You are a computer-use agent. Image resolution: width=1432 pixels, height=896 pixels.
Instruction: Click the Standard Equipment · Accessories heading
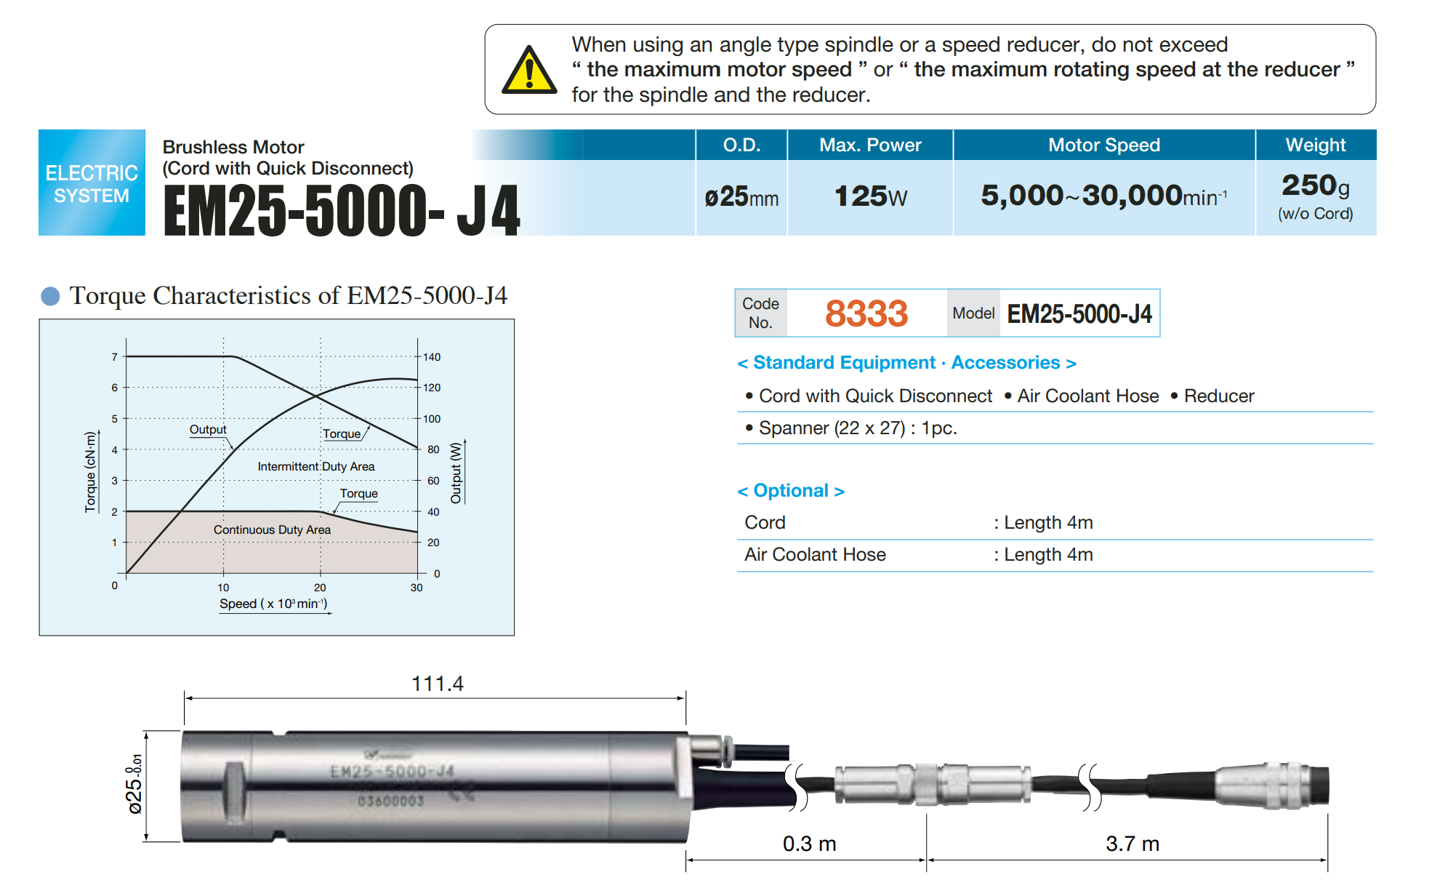click(906, 362)
